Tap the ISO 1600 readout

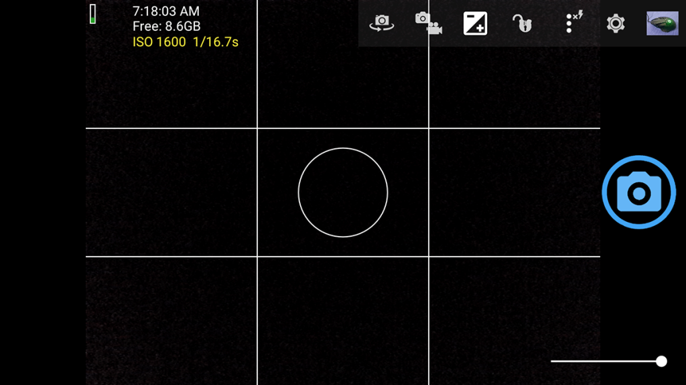click(x=159, y=42)
